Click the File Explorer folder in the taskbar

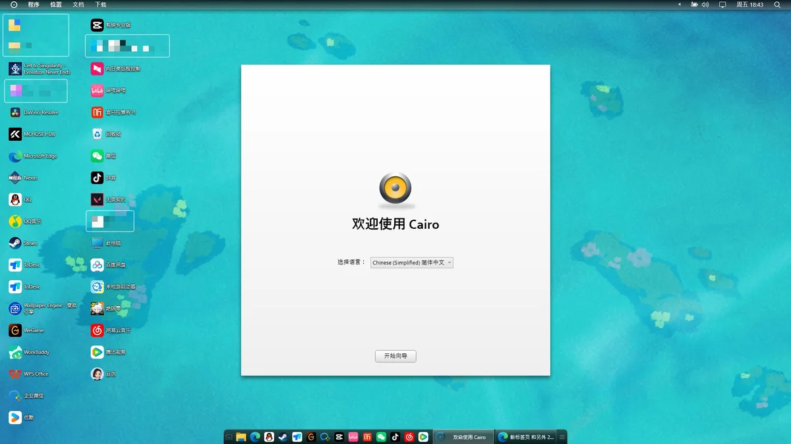tap(241, 437)
